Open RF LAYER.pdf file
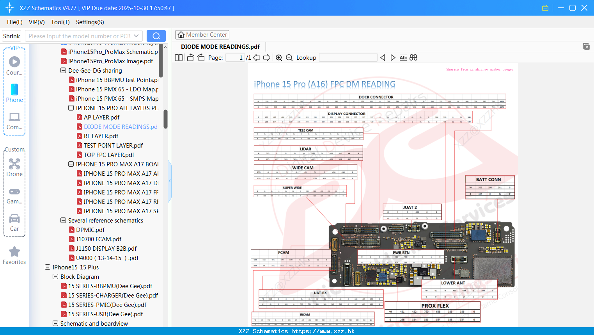This screenshot has height=335, width=594. coord(101,136)
